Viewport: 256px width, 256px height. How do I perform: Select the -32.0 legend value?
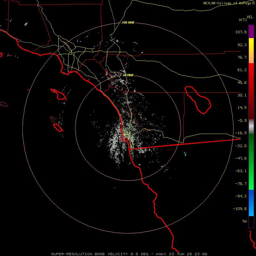coord(241,146)
